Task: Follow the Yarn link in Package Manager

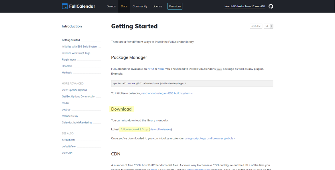Action: (x=161, y=69)
